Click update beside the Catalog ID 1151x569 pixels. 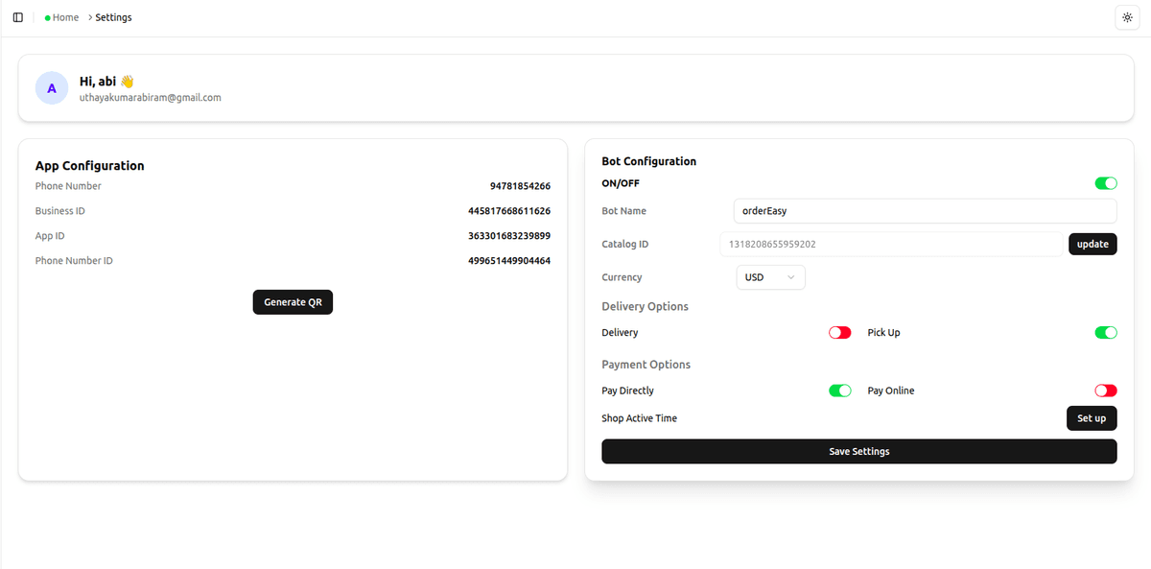pyautogui.click(x=1092, y=244)
